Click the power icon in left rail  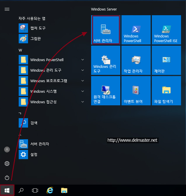click(7, 178)
